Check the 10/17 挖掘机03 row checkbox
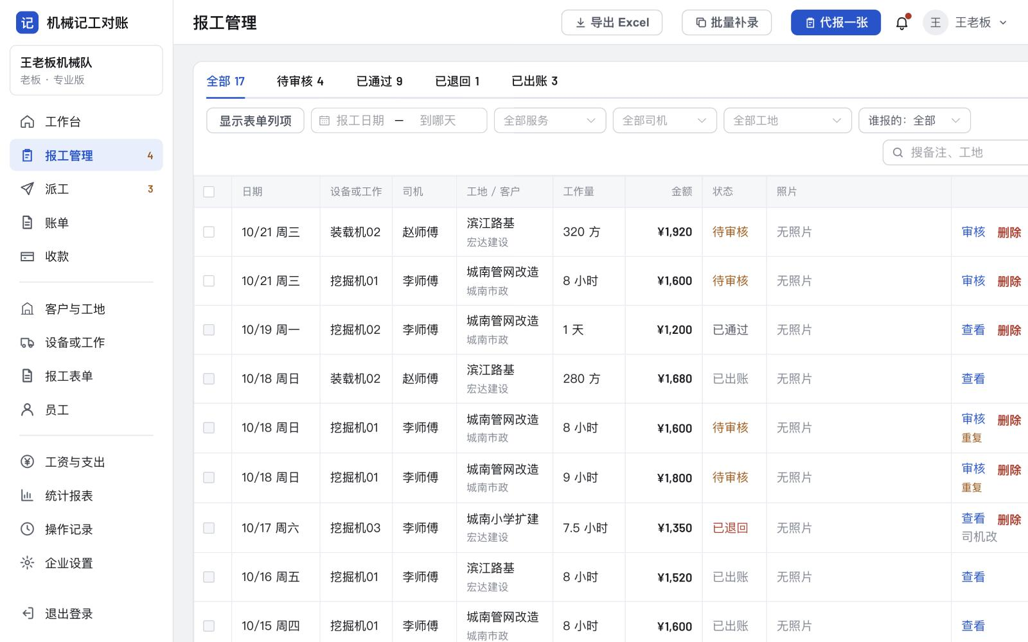The height and width of the screenshot is (642, 1028). [209, 528]
